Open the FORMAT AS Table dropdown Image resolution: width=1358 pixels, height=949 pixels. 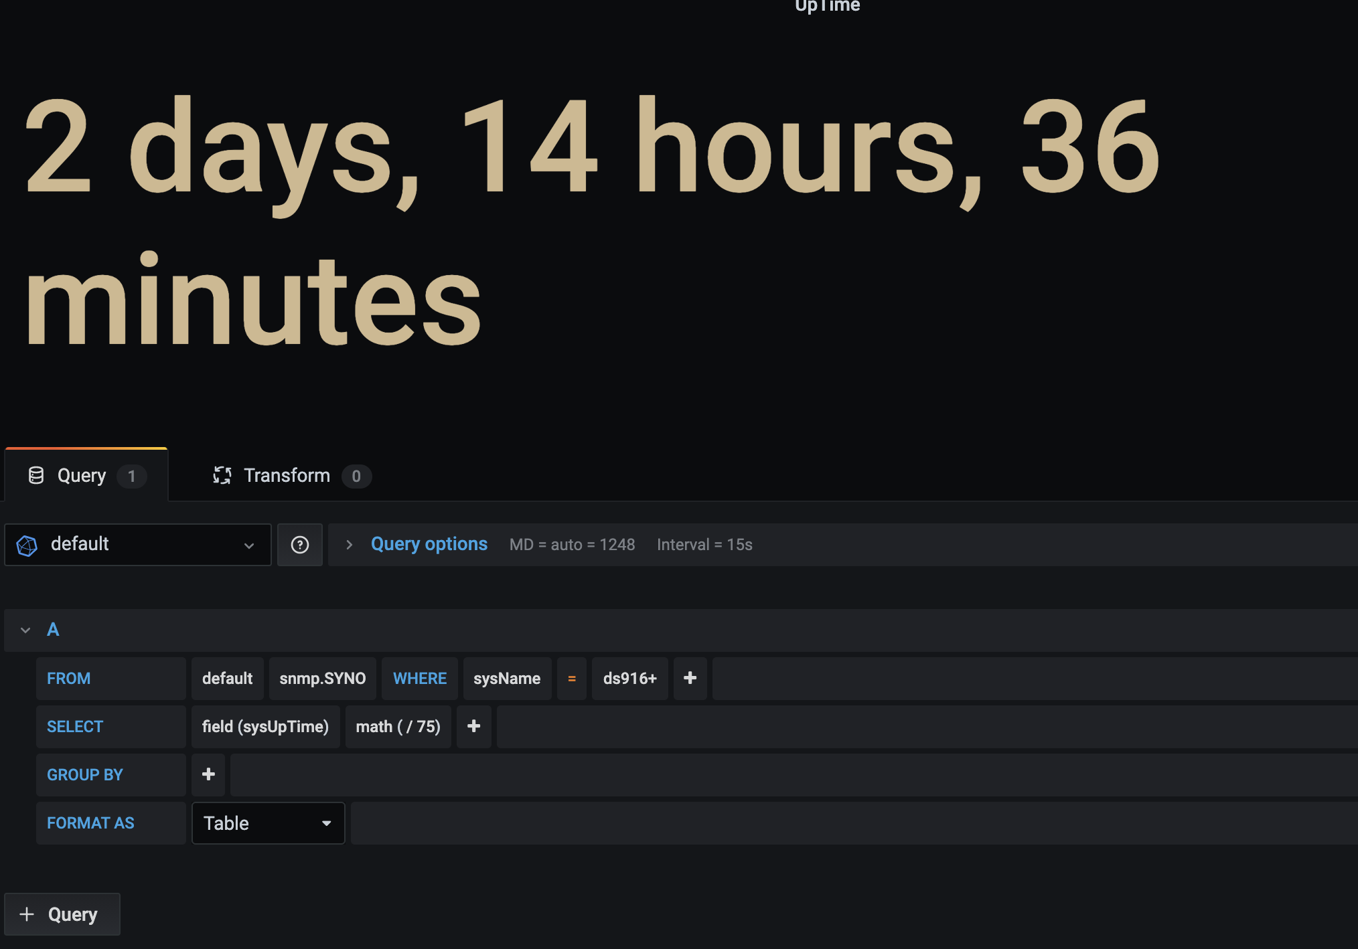coord(269,823)
